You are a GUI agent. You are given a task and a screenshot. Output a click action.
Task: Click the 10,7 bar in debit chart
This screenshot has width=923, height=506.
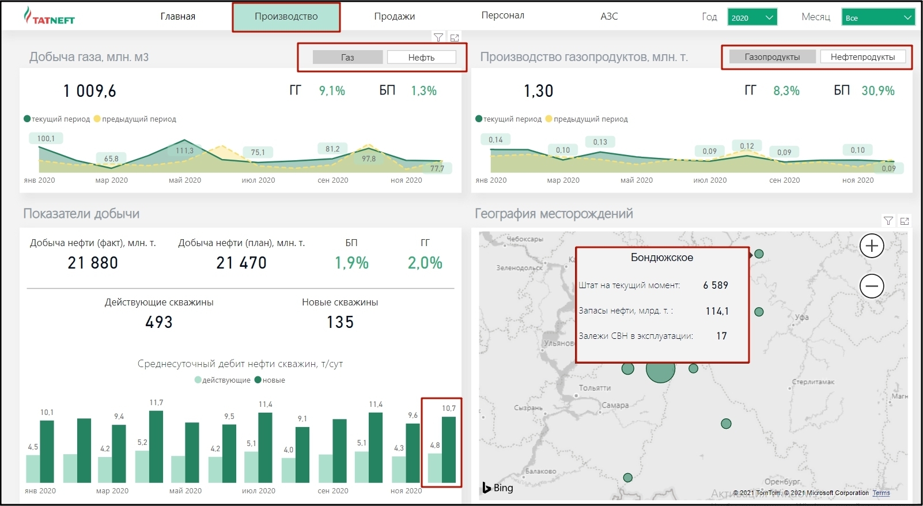click(x=449, y=450)
